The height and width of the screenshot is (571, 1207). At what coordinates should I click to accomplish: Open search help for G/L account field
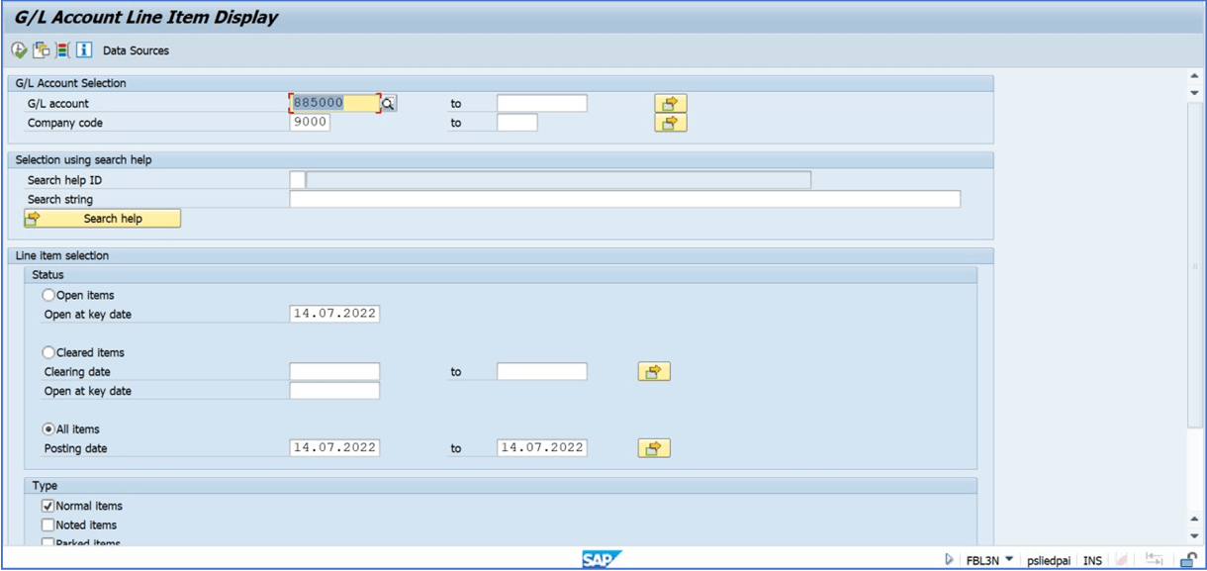[x=389, y=103]
